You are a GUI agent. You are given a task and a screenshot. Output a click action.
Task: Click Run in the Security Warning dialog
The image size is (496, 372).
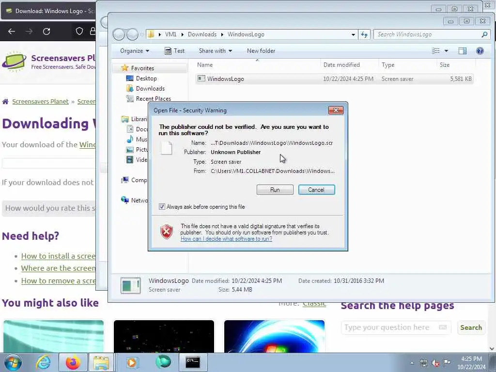(x=275, y=190)
